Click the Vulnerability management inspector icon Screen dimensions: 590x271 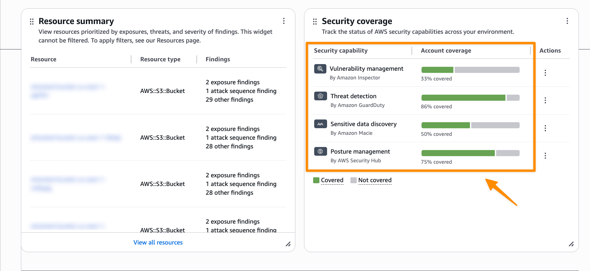pos(320,69)
